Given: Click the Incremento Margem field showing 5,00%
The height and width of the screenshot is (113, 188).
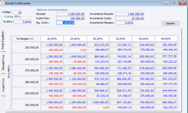Looking at the screenshot, I should click(124, 23).
